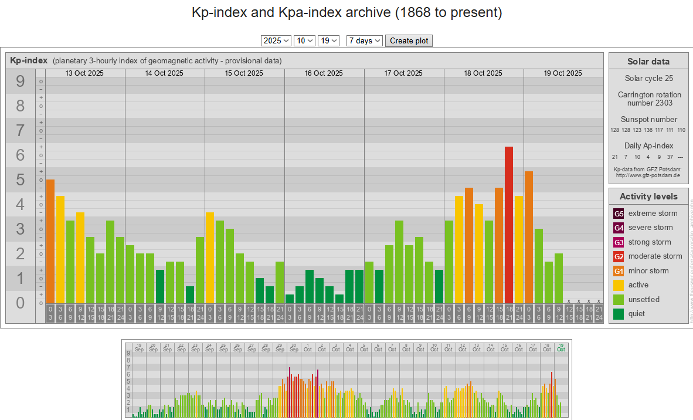Click the G4 severe storm legend icon
Screen dimensions: 693x420
(619, 228)
